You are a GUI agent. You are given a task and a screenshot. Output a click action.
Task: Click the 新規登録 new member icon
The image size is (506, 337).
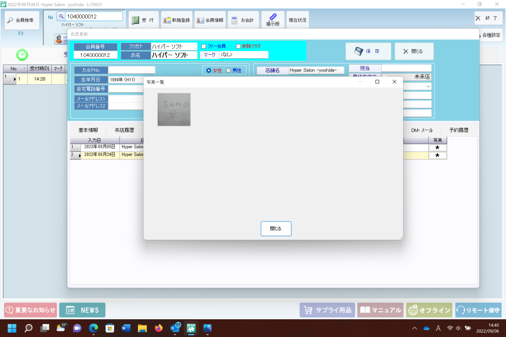tap(176, 20)
